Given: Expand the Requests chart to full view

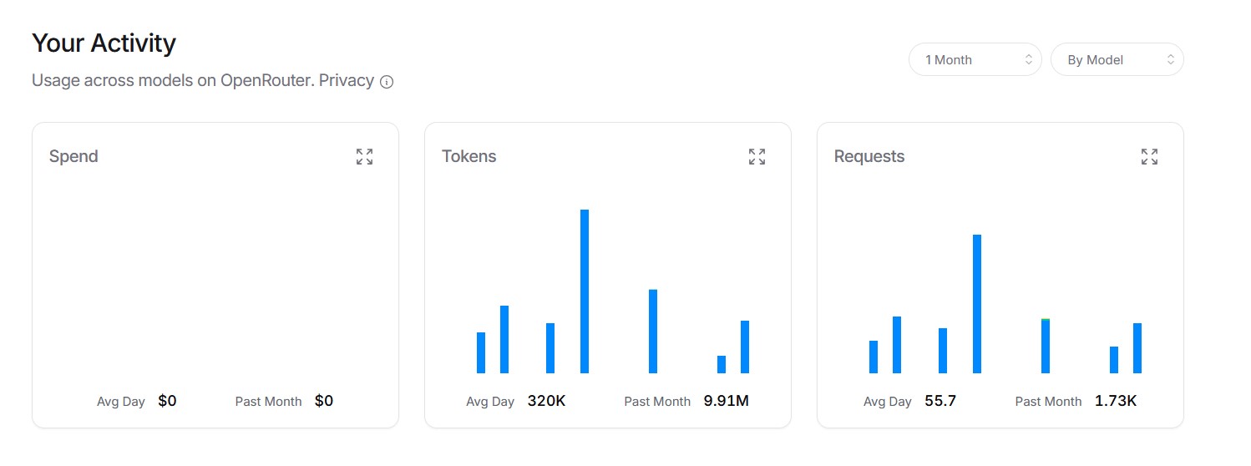Looking at the screenshot, I should (1149, 156).
